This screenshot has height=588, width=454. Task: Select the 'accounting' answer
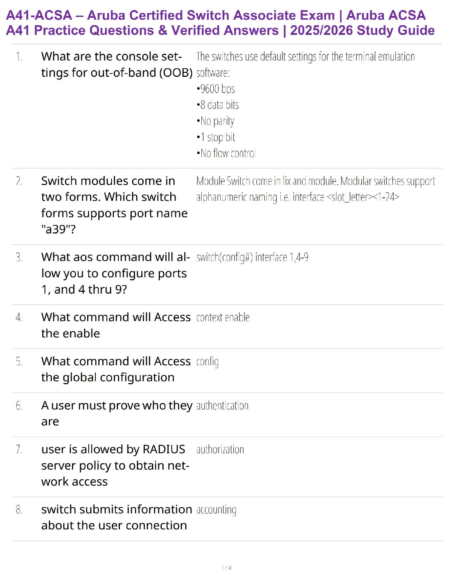click(216, 510)
